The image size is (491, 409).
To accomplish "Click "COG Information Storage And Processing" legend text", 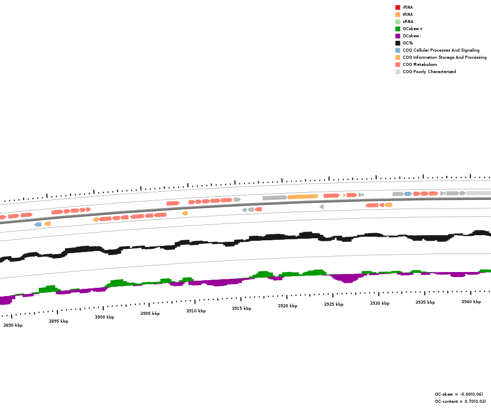I will tap(444, 58).
